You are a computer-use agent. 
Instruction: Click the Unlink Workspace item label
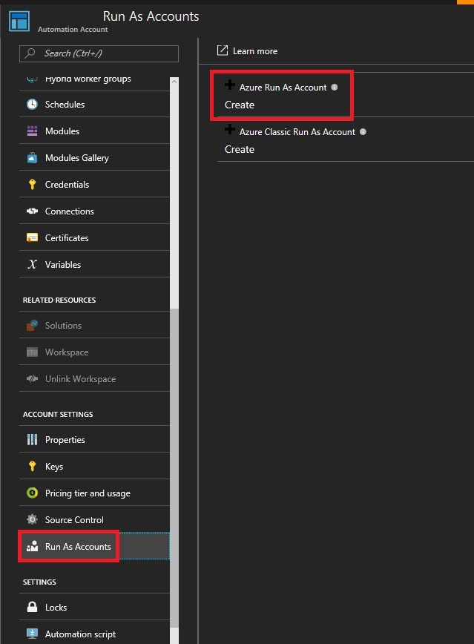click(x=81, y=378)
